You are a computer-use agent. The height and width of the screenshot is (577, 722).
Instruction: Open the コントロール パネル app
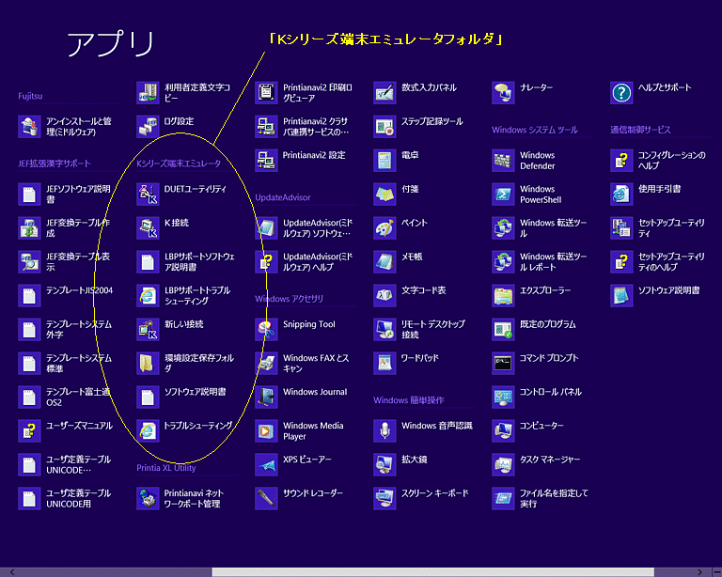coord(503,397)
